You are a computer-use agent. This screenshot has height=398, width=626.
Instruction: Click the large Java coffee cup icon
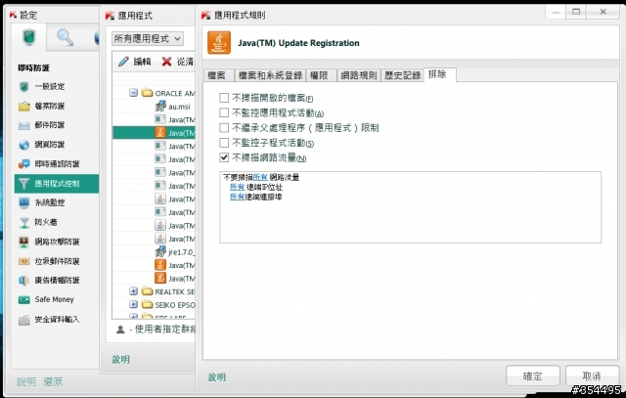pyautogui.click(x=219, y=43)
